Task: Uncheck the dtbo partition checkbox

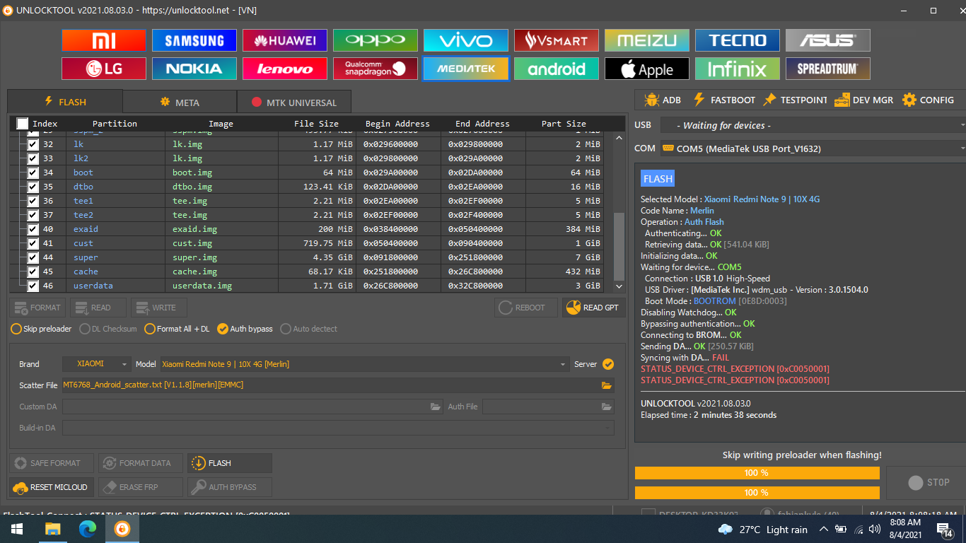Action: 33,187
